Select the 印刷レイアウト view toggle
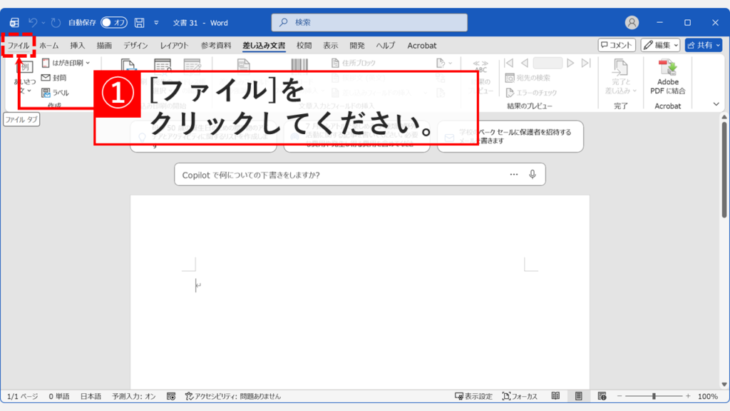730x411 pixels. coord(579,396)
